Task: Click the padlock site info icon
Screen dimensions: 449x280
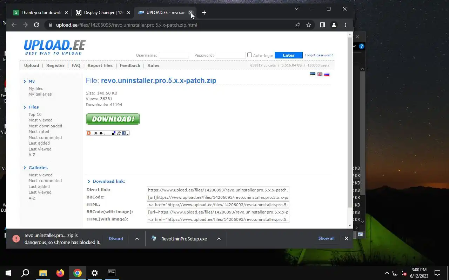Action: [x=50, y=25]
